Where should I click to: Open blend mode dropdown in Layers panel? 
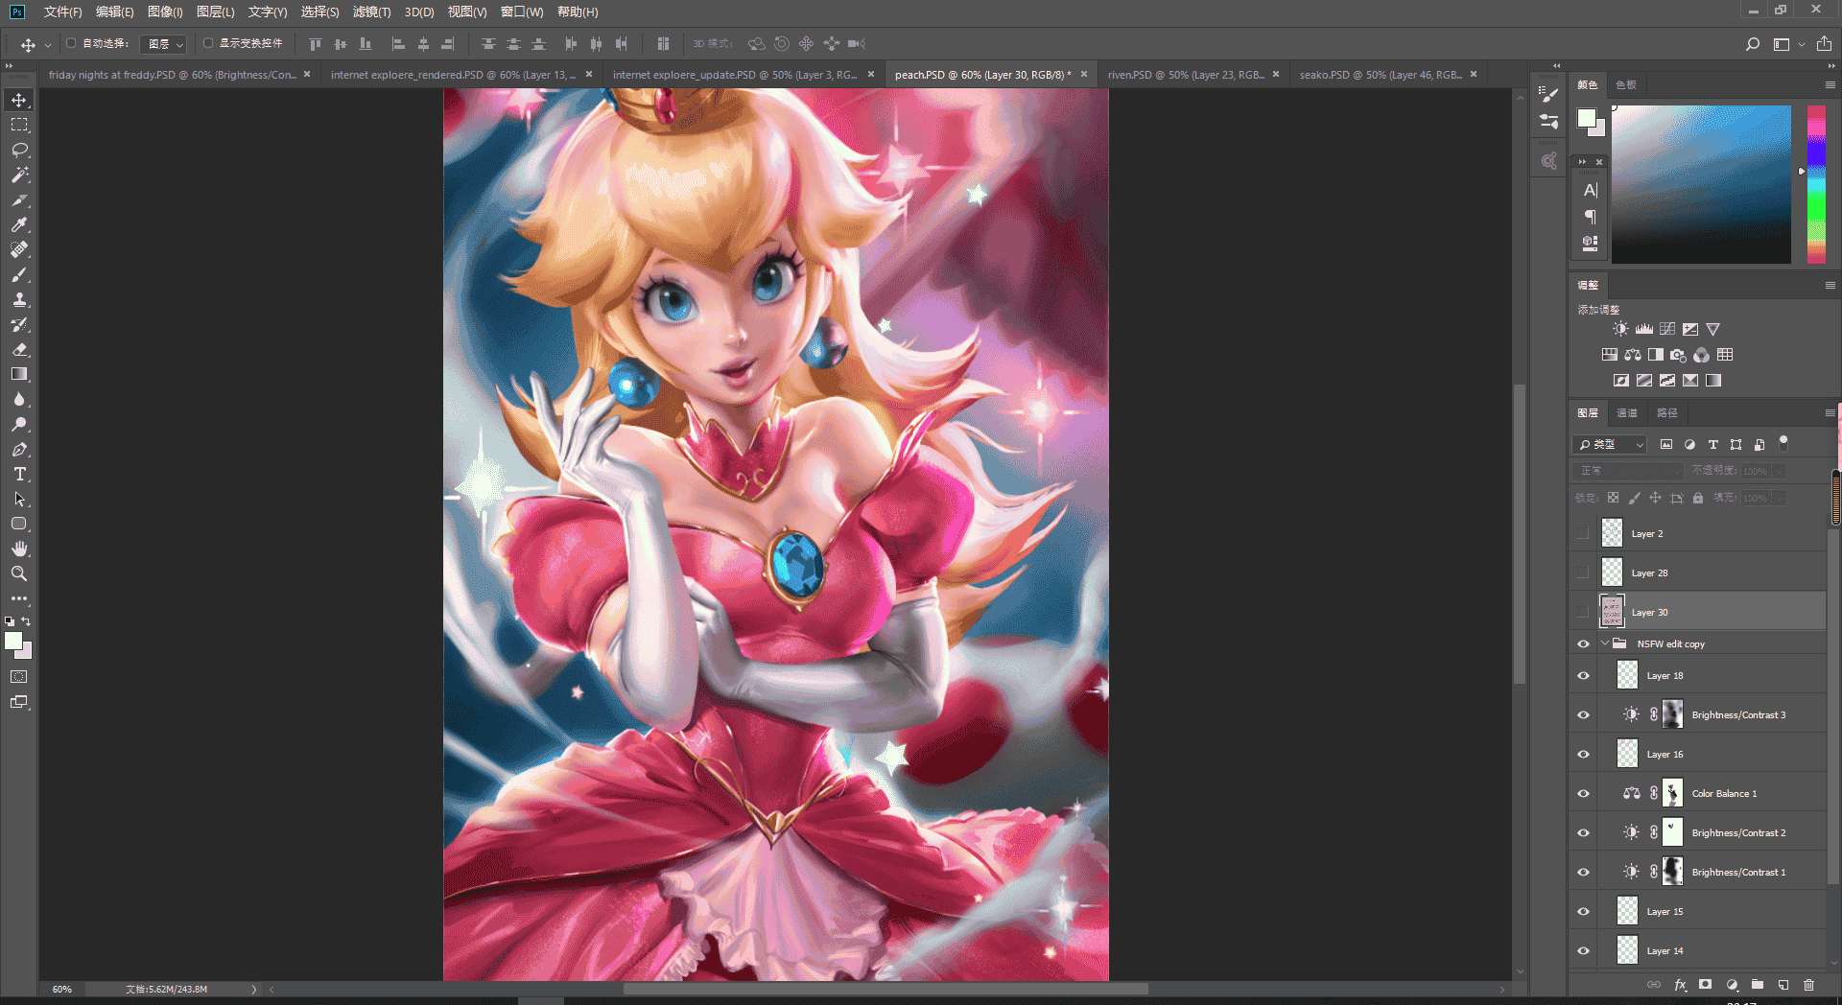1628,471
